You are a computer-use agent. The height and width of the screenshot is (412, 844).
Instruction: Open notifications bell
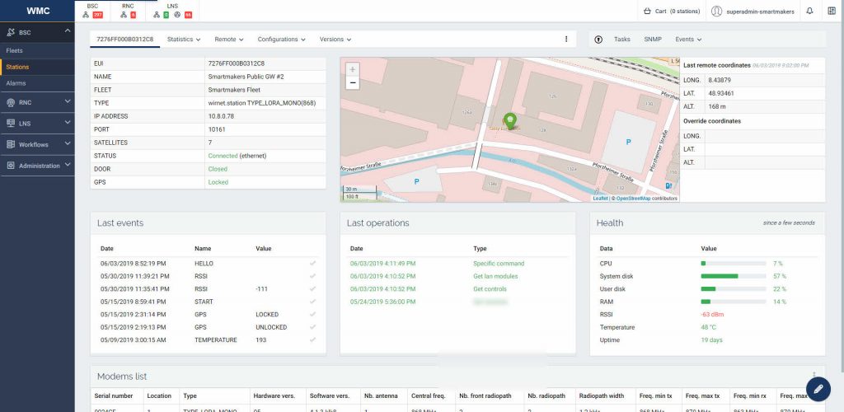(809, 11)
